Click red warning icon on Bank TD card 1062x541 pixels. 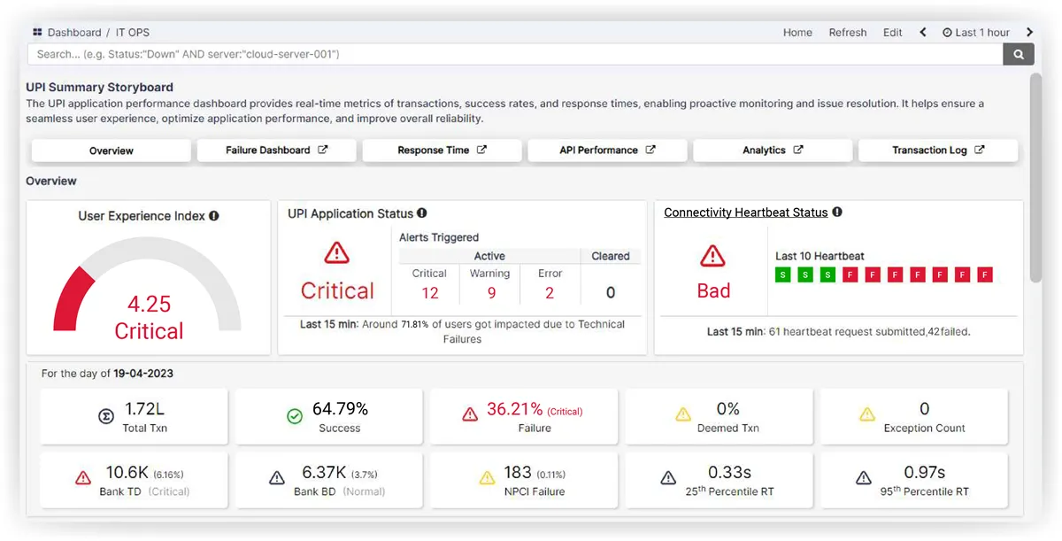(x=83, y=478)
